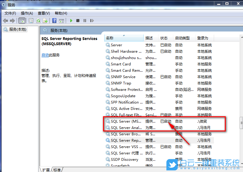Click the 自动(延迟... startup type cell
This screenshot has height=172, width=243.
tap(184, 90)
